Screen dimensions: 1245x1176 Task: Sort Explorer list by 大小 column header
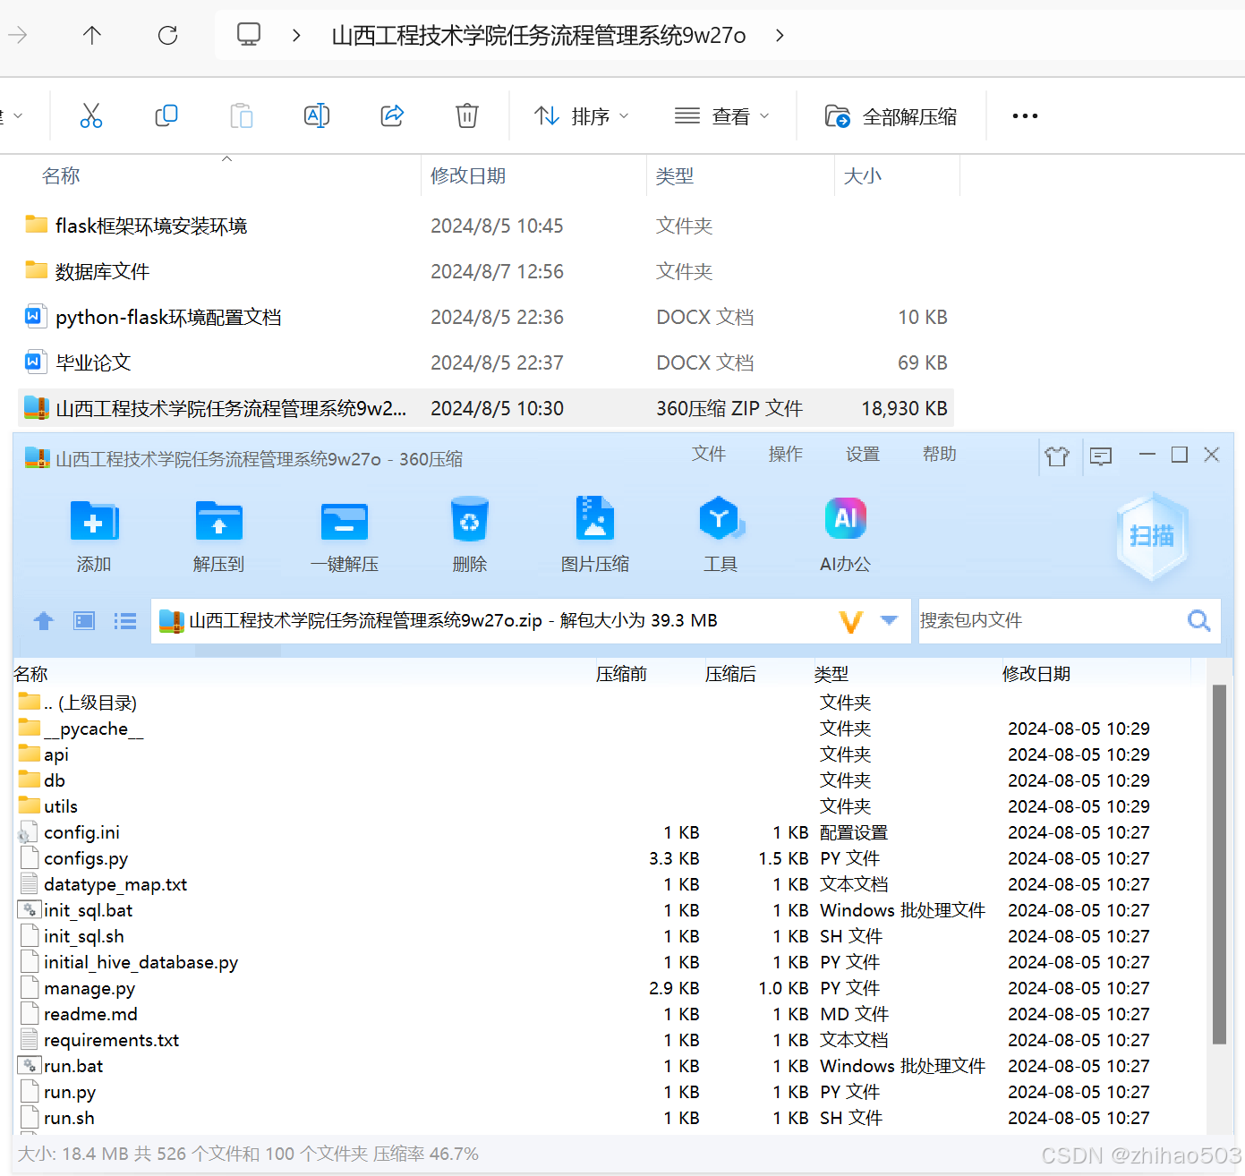(x=863, y=175)
